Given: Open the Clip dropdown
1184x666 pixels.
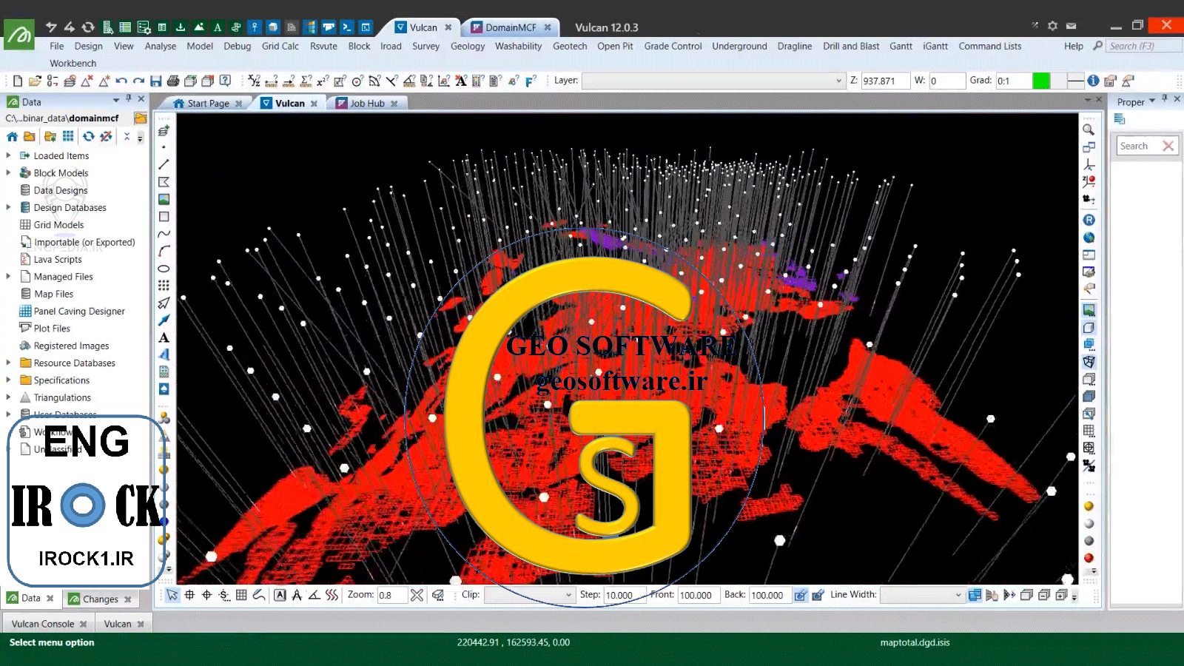Looking at the screenshot, I should (568, 595).
